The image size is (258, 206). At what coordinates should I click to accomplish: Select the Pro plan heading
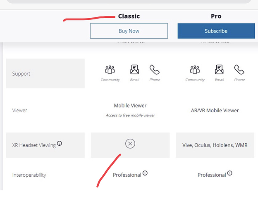click(216, 17)
